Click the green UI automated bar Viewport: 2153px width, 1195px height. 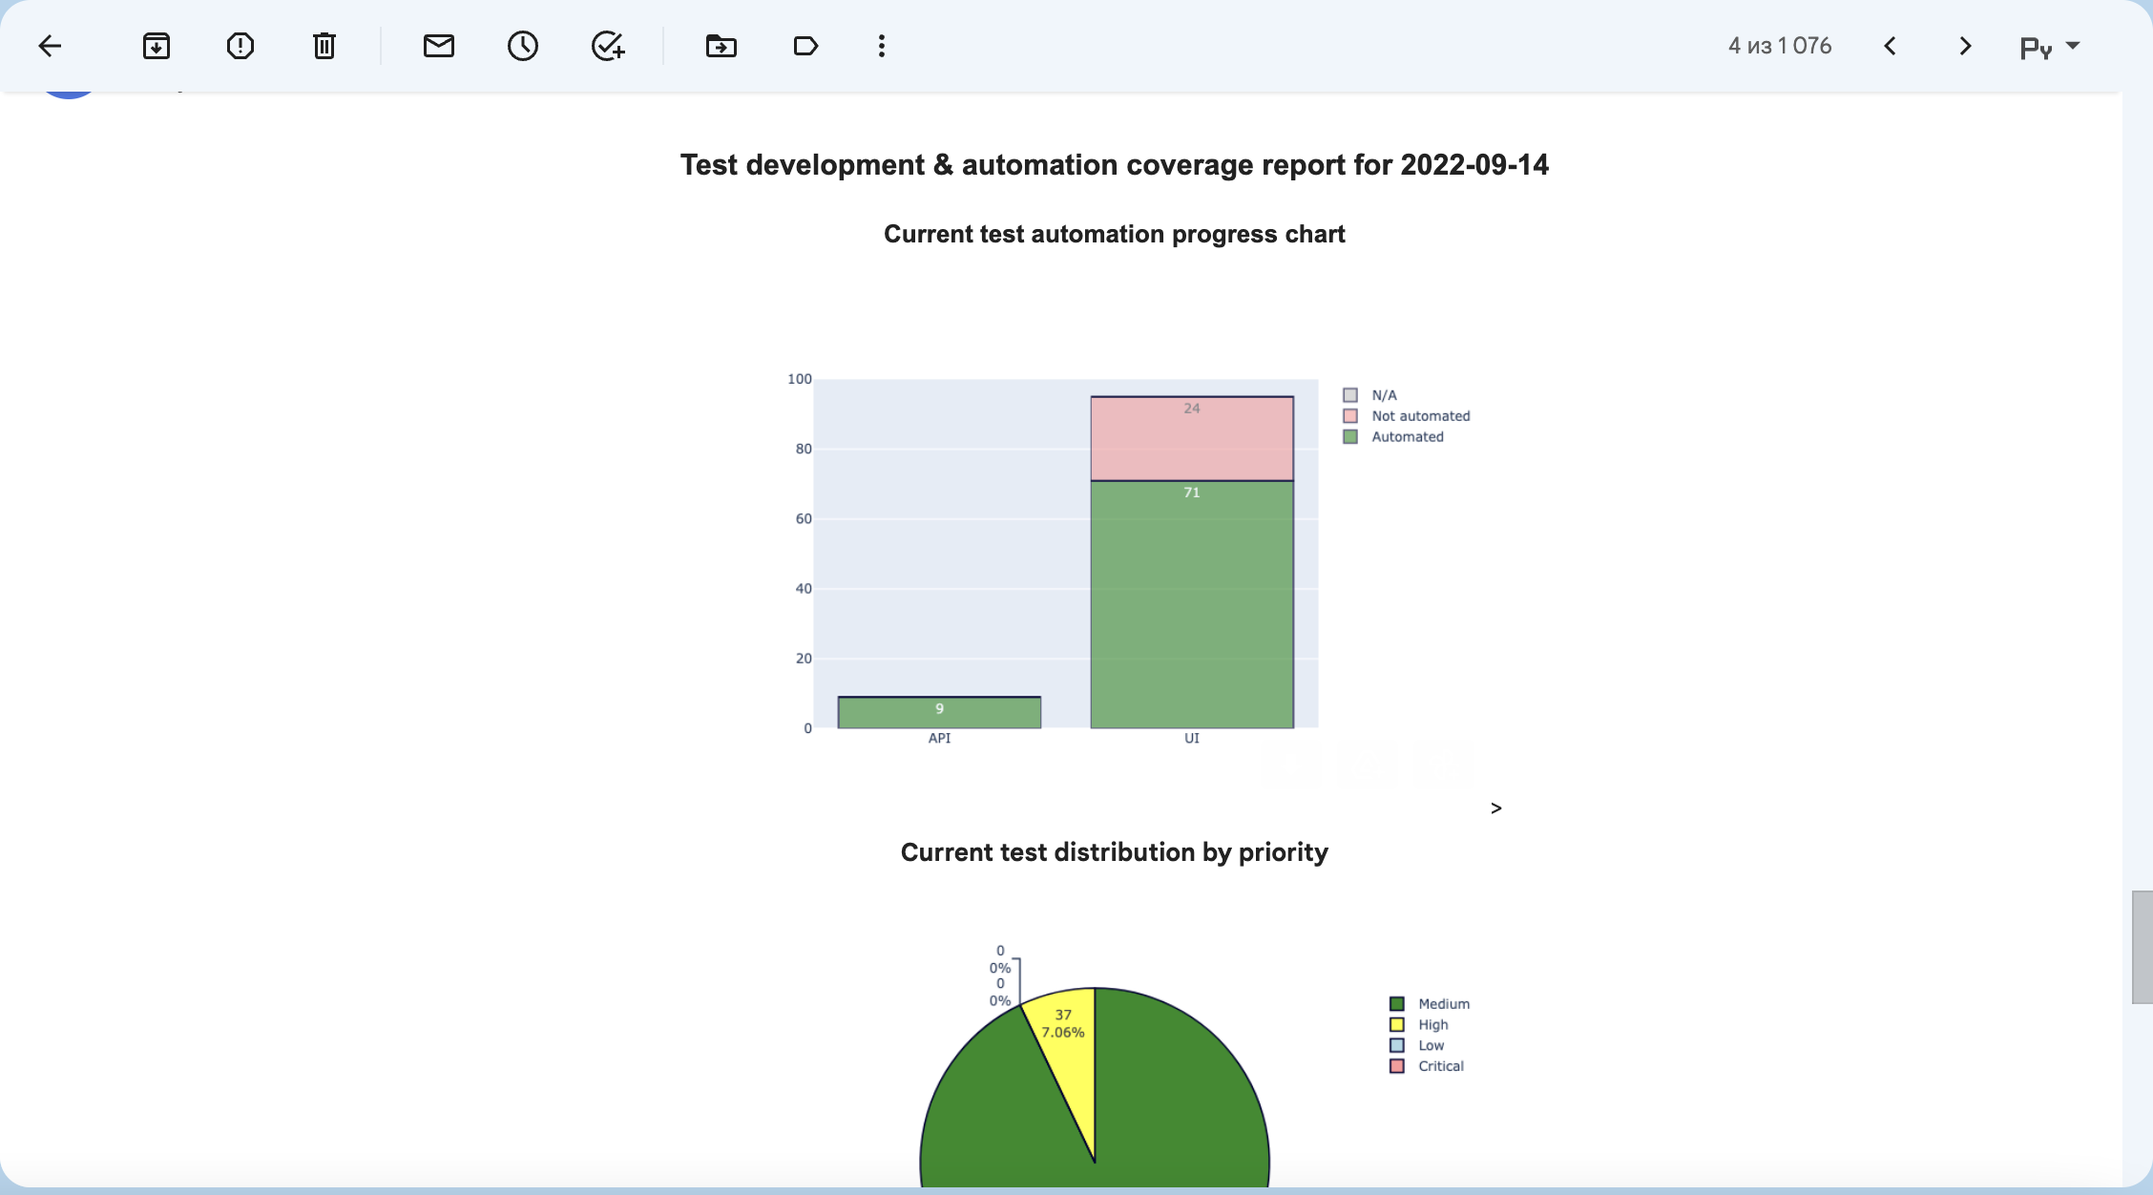pos(1192,611)
